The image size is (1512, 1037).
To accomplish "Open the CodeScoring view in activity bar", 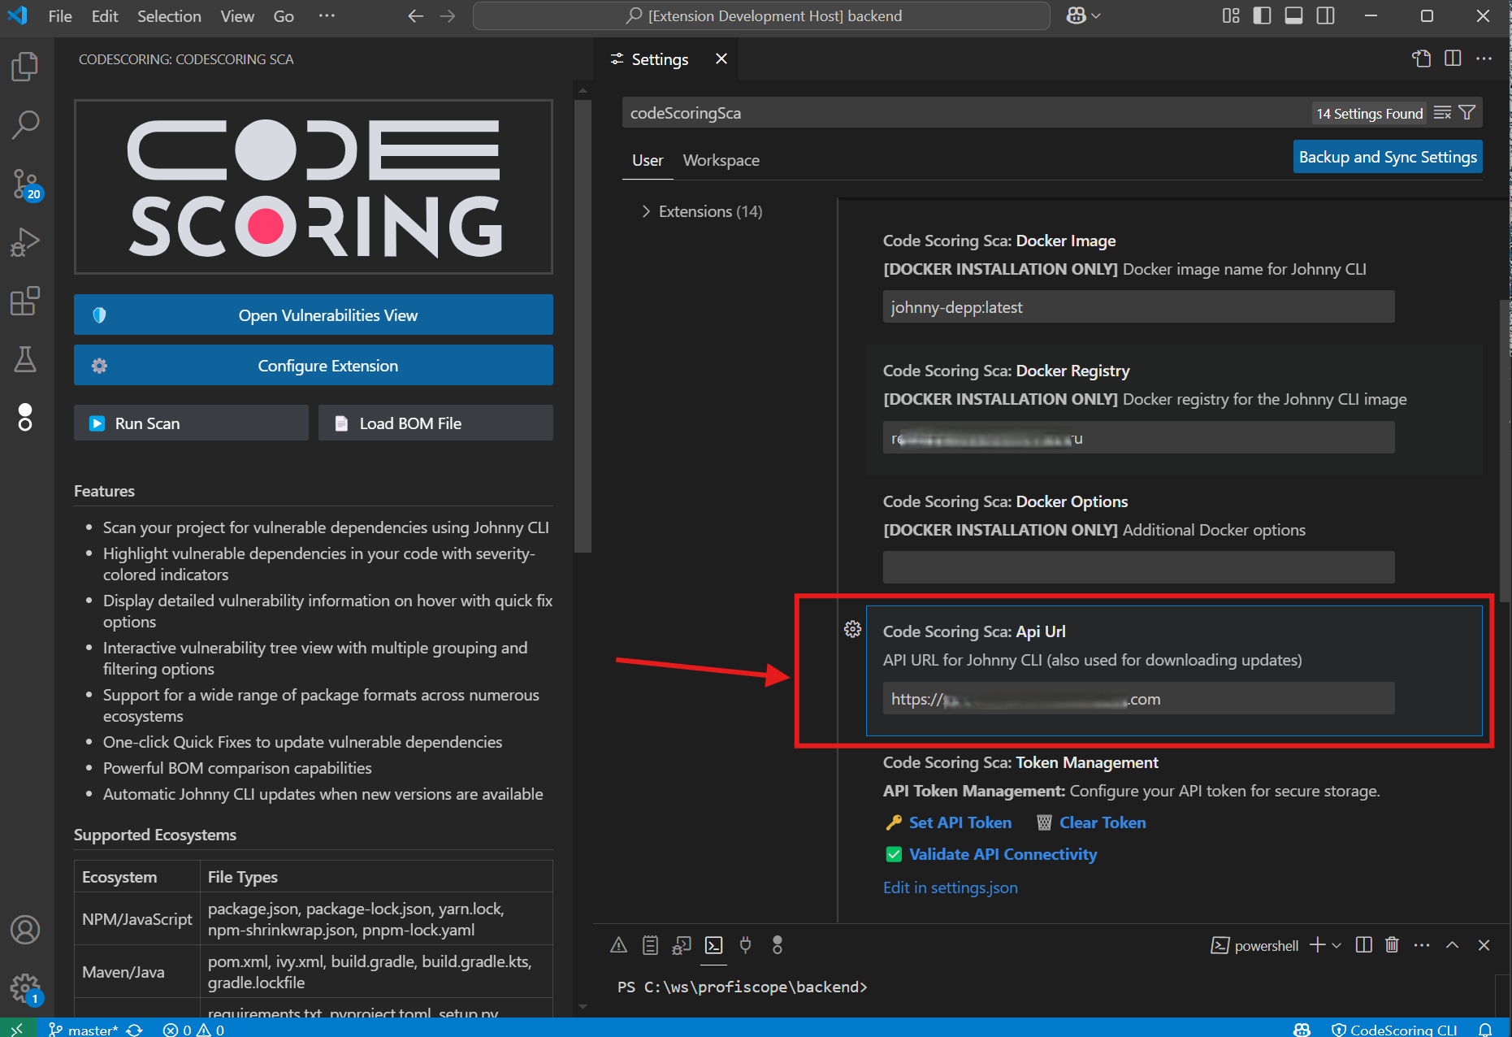I will [25, 418].
